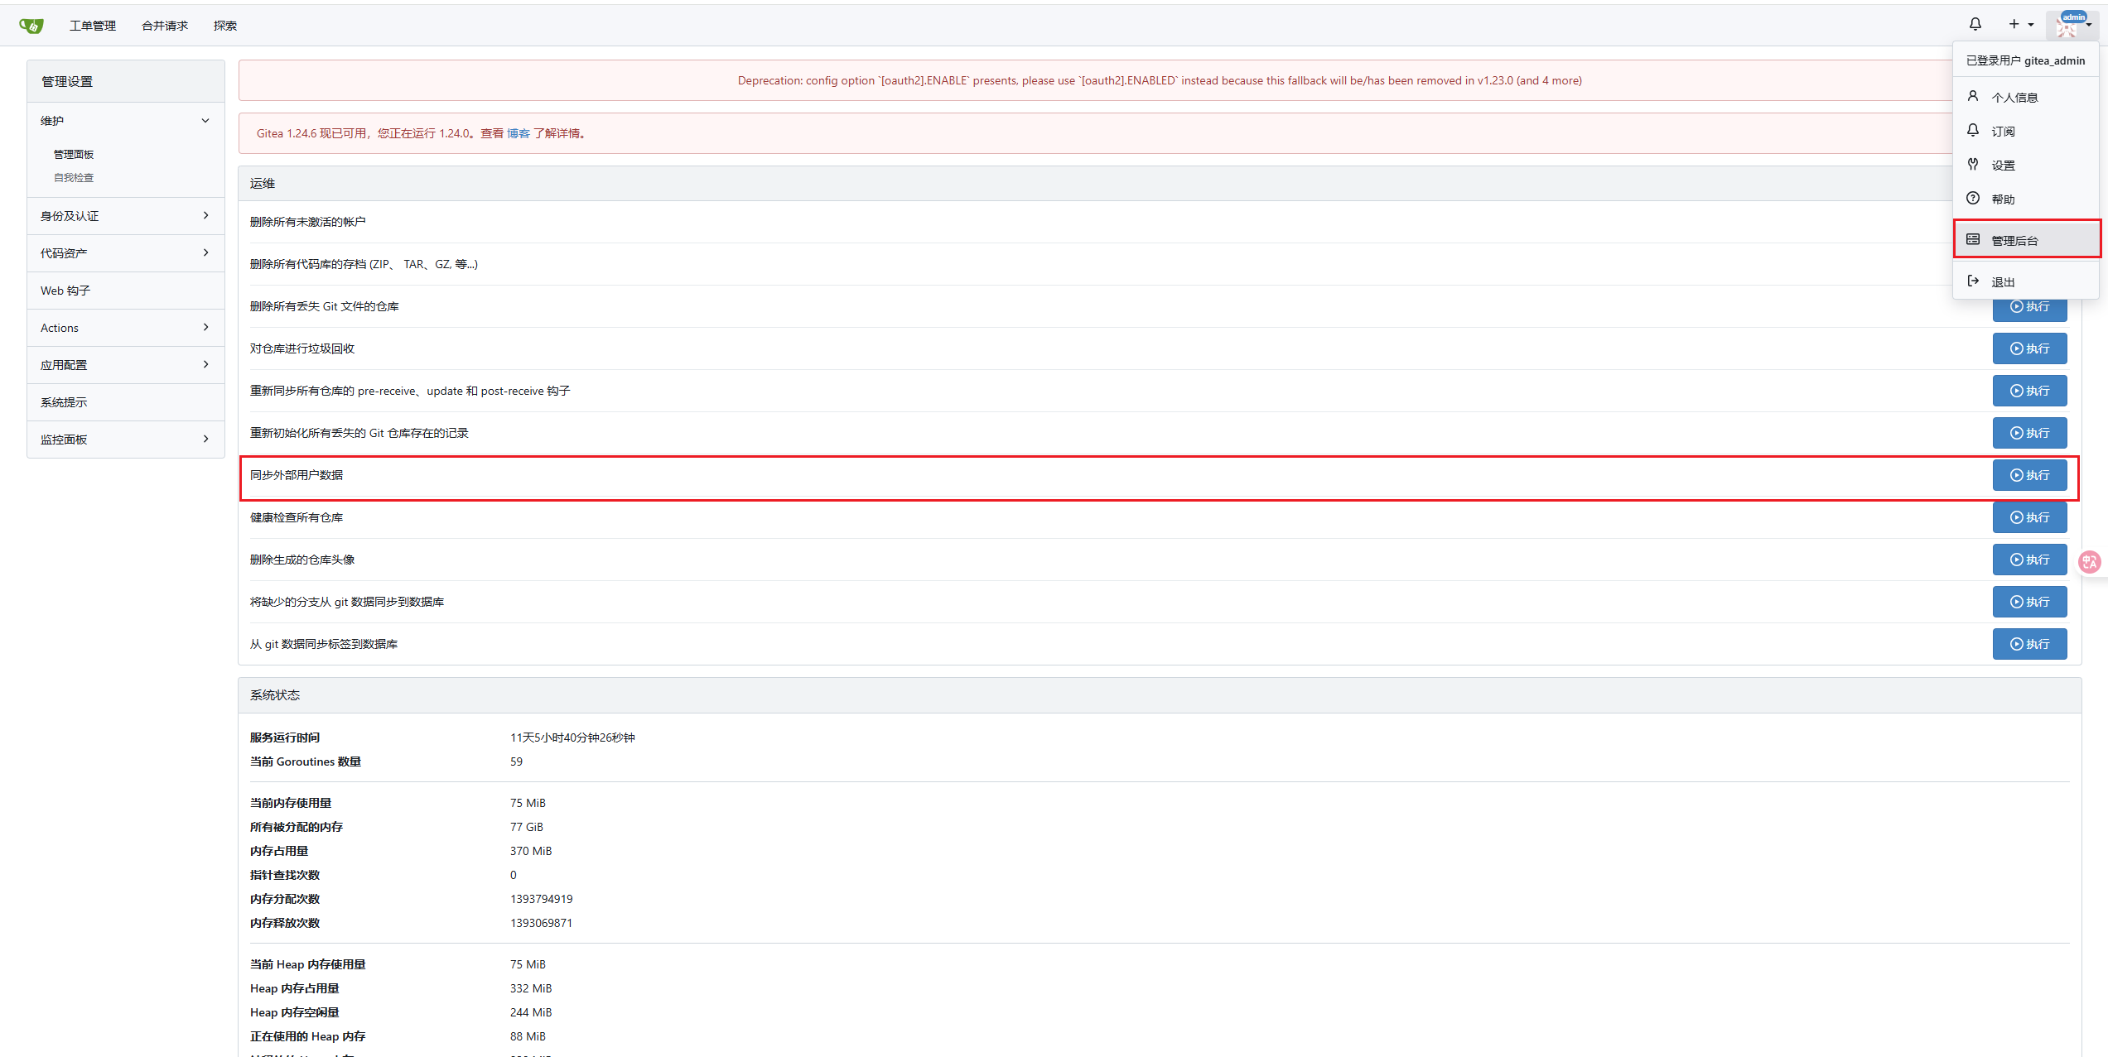Open the plus create menu

point(2019,25)
